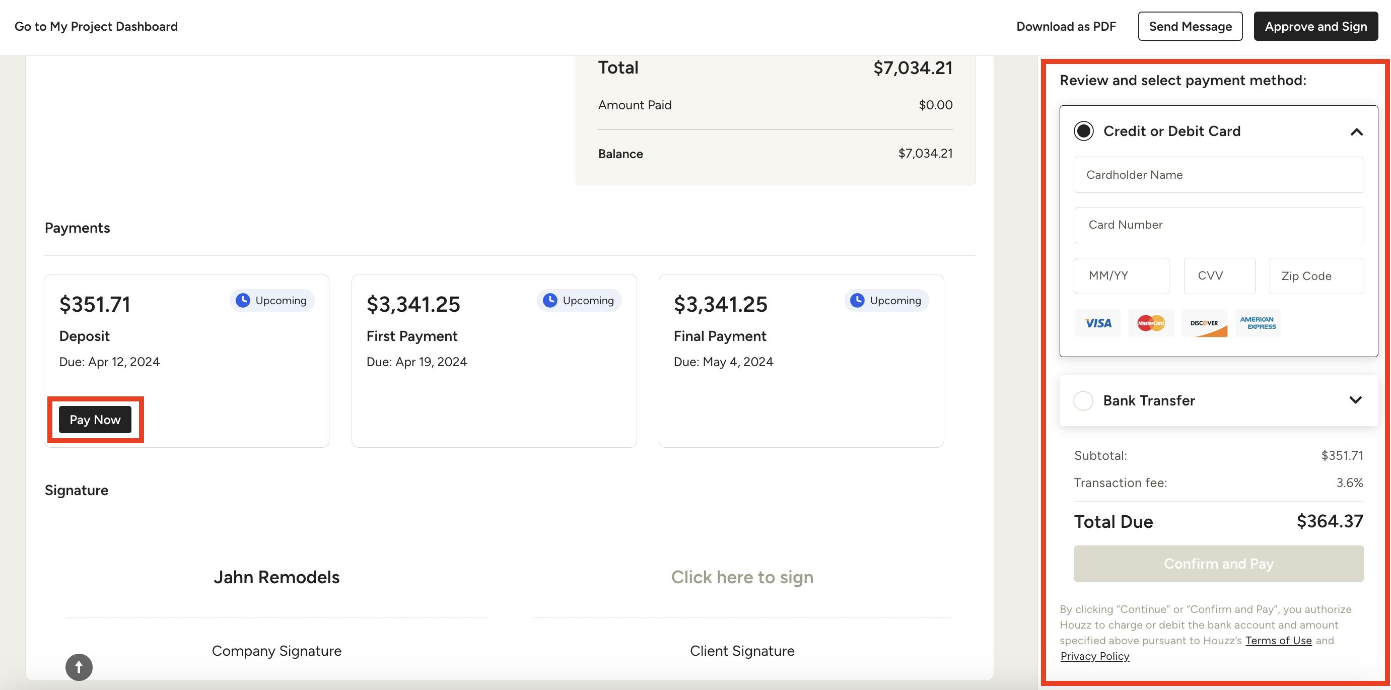Image resolution: width=1391 pixels, height=690 pixels.
Task: Click the clock icon on First Payment's Upcoming badge
Action: click(551, 300)
